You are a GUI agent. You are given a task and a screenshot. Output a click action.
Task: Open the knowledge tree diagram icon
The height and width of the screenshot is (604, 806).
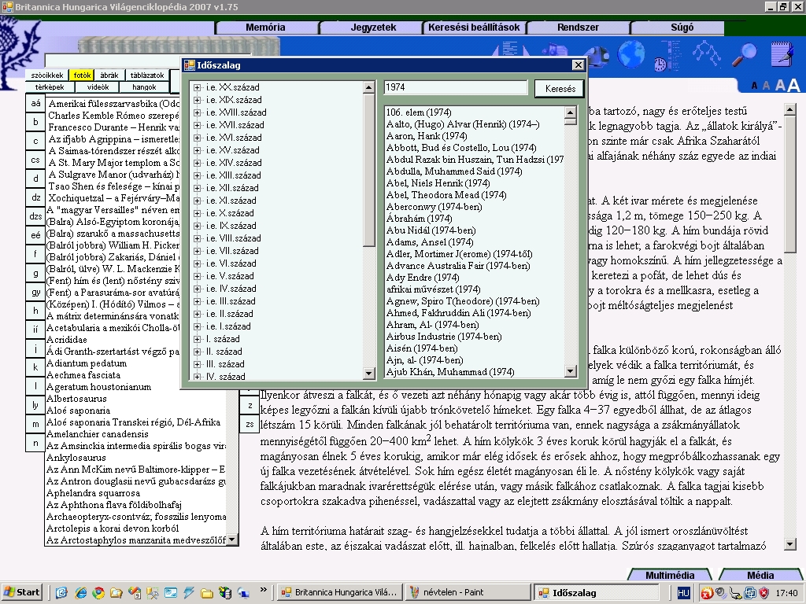coord(706,53)
